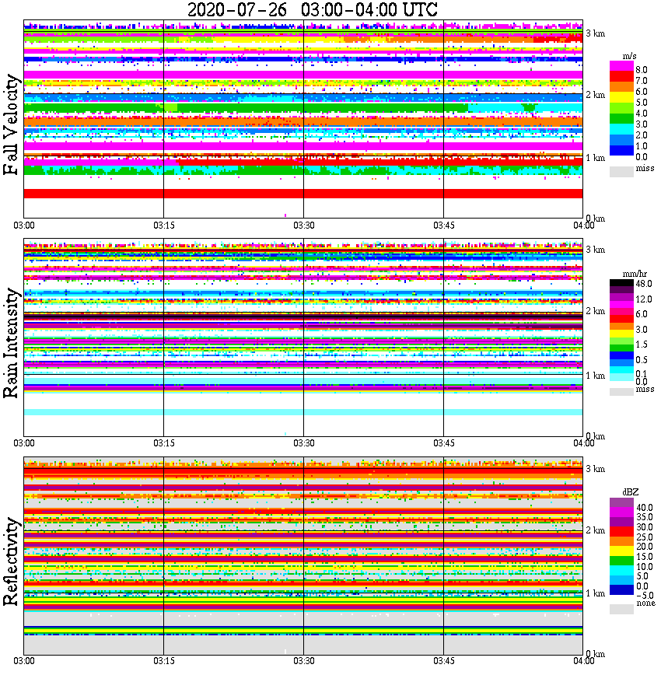Click the 03:00-04:00 UTC time range in title

[x=369, y=9]
